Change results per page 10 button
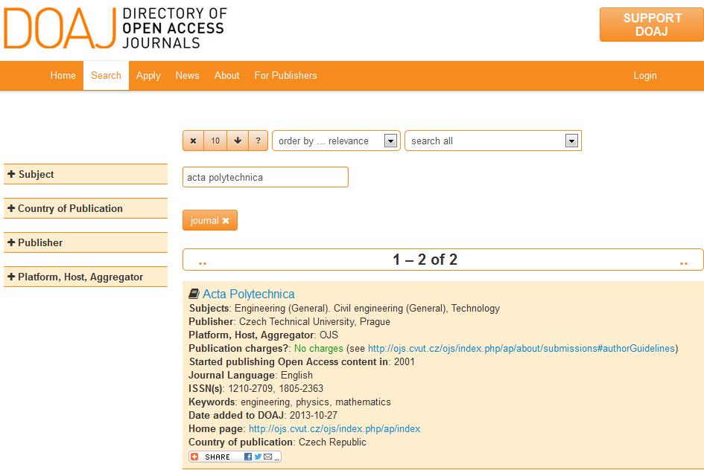 (215, 141)
